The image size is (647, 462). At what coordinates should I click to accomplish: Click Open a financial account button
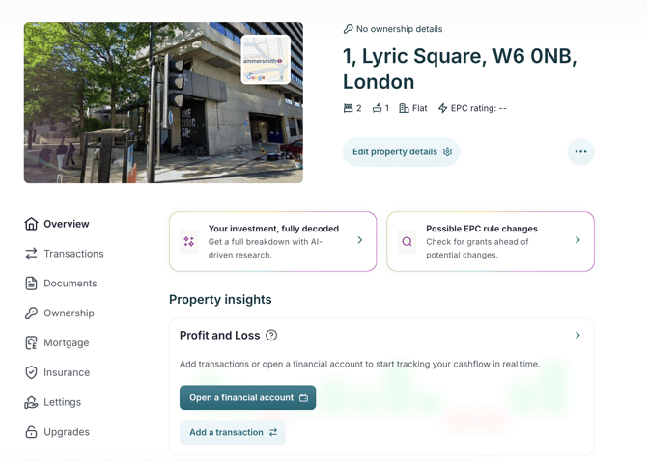tap(247, 397)
